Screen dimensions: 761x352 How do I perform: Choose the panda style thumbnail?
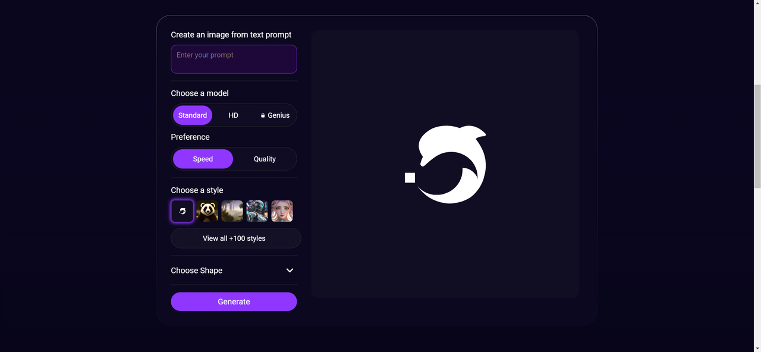207,211
